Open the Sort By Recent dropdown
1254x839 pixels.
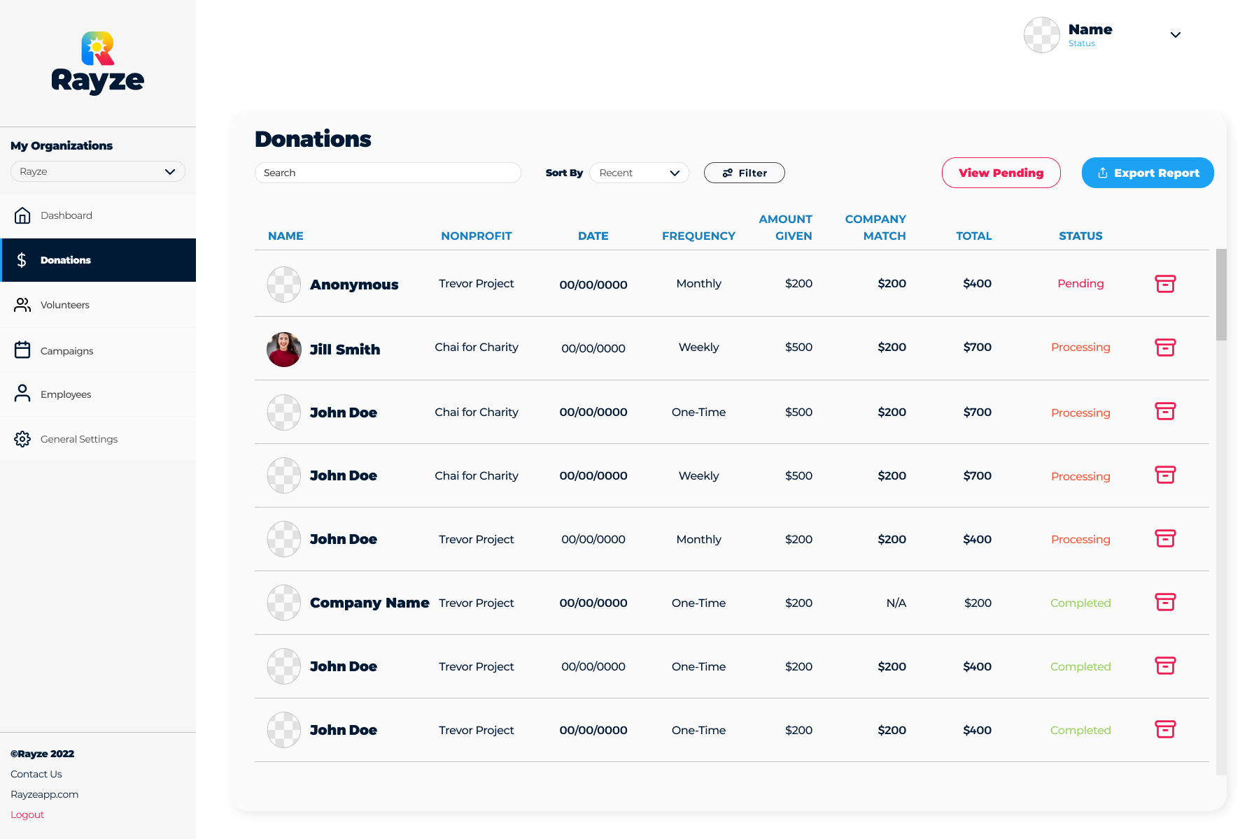639,173
